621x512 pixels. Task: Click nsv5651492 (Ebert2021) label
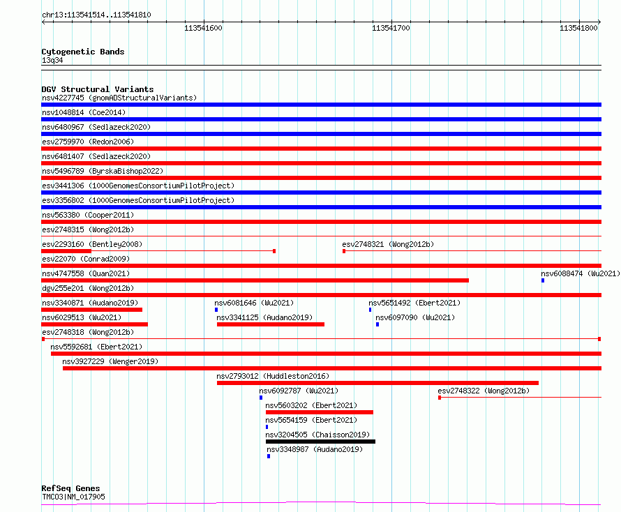point(414,303)
